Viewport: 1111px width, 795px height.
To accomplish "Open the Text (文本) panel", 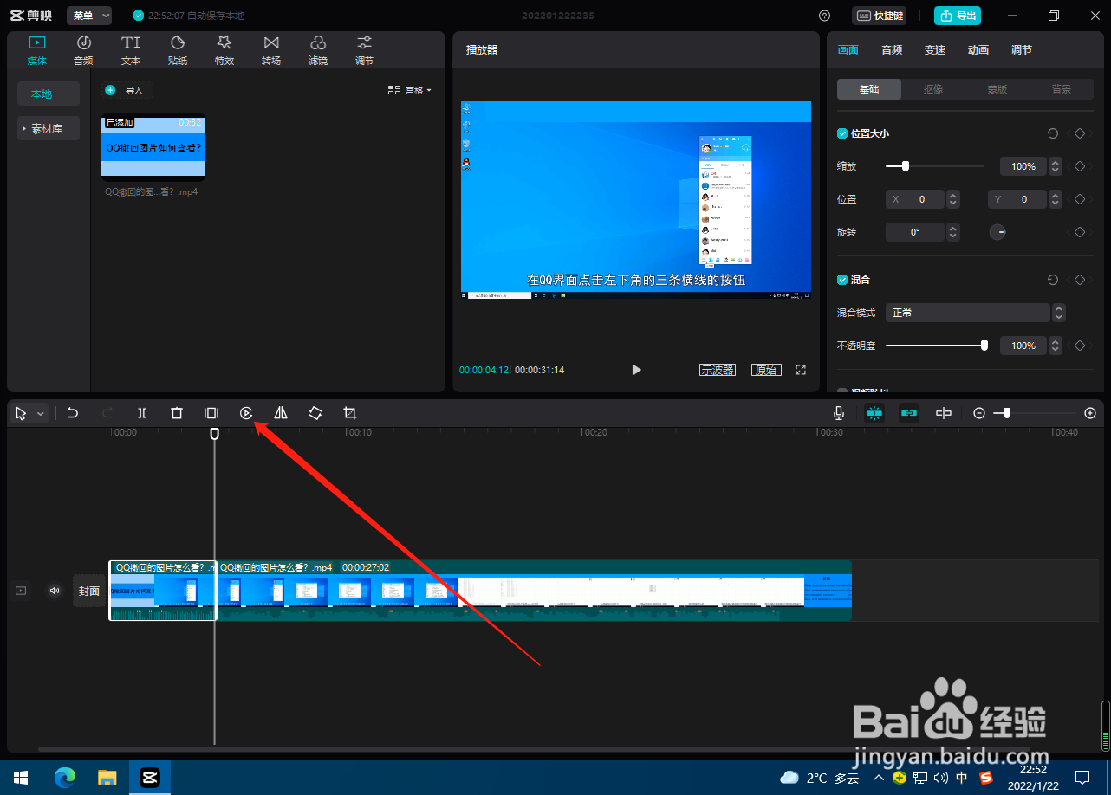I will coord(131,50).
